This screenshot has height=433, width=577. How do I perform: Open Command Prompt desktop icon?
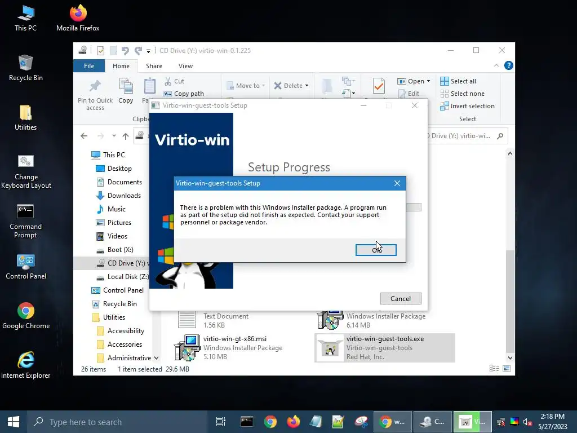pyautogui.click(x=25, y=220)
